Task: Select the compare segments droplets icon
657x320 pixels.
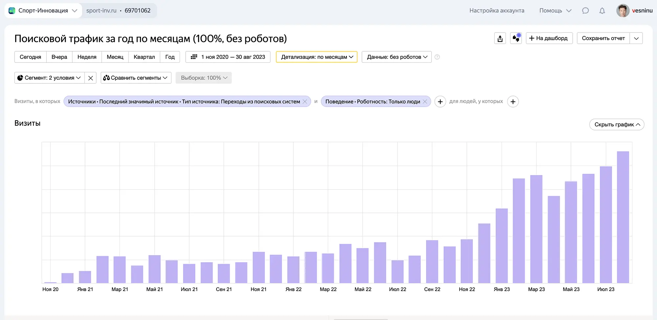Action: click(106, 78)
